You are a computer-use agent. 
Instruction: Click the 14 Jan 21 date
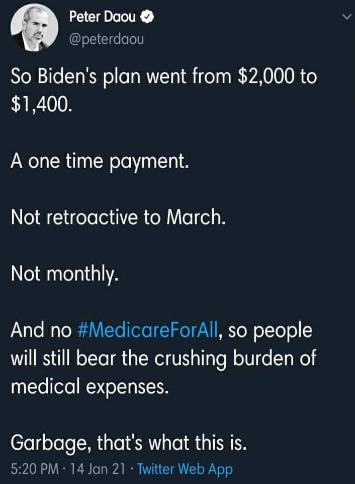[98, 468]
